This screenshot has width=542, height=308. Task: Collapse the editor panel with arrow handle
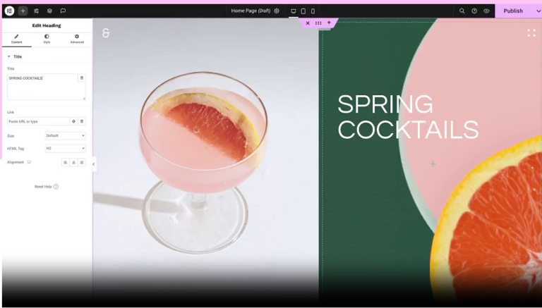(x=94, y=164)
